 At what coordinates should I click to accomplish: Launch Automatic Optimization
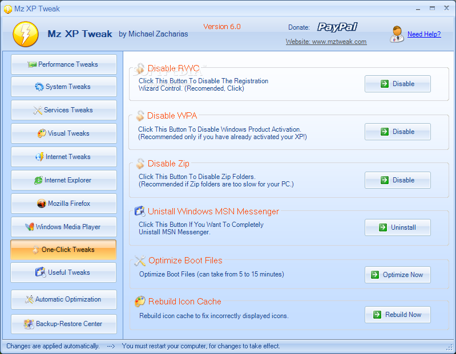click(64, 299)
